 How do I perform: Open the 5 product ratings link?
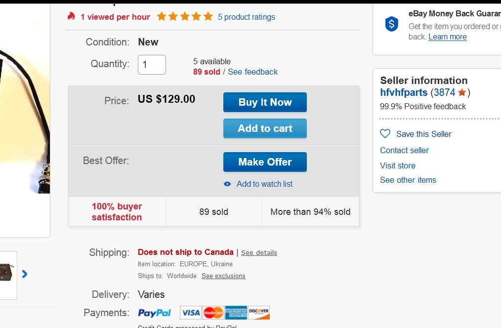(246, 17)
